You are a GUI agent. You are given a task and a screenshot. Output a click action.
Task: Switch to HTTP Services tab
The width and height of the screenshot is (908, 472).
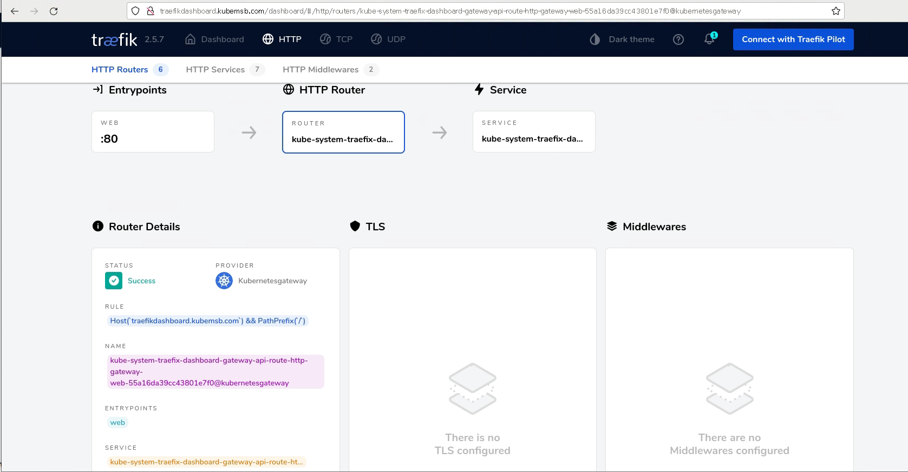215,70
